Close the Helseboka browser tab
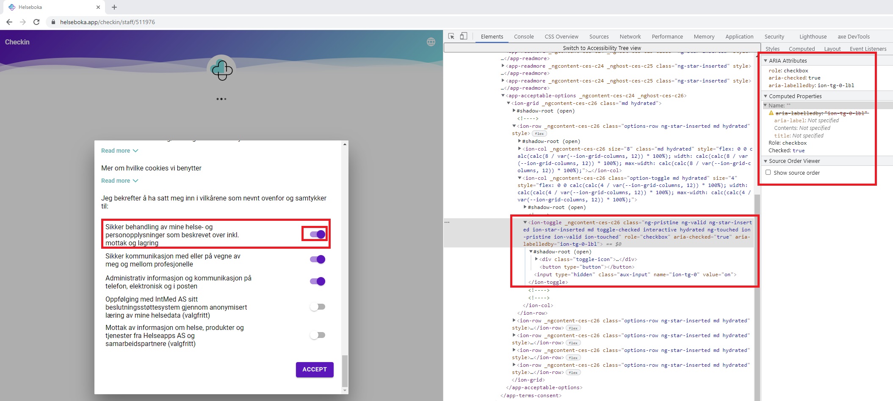Image resolution: width=893 pixels, height=401 pixels. pos(98,7)
